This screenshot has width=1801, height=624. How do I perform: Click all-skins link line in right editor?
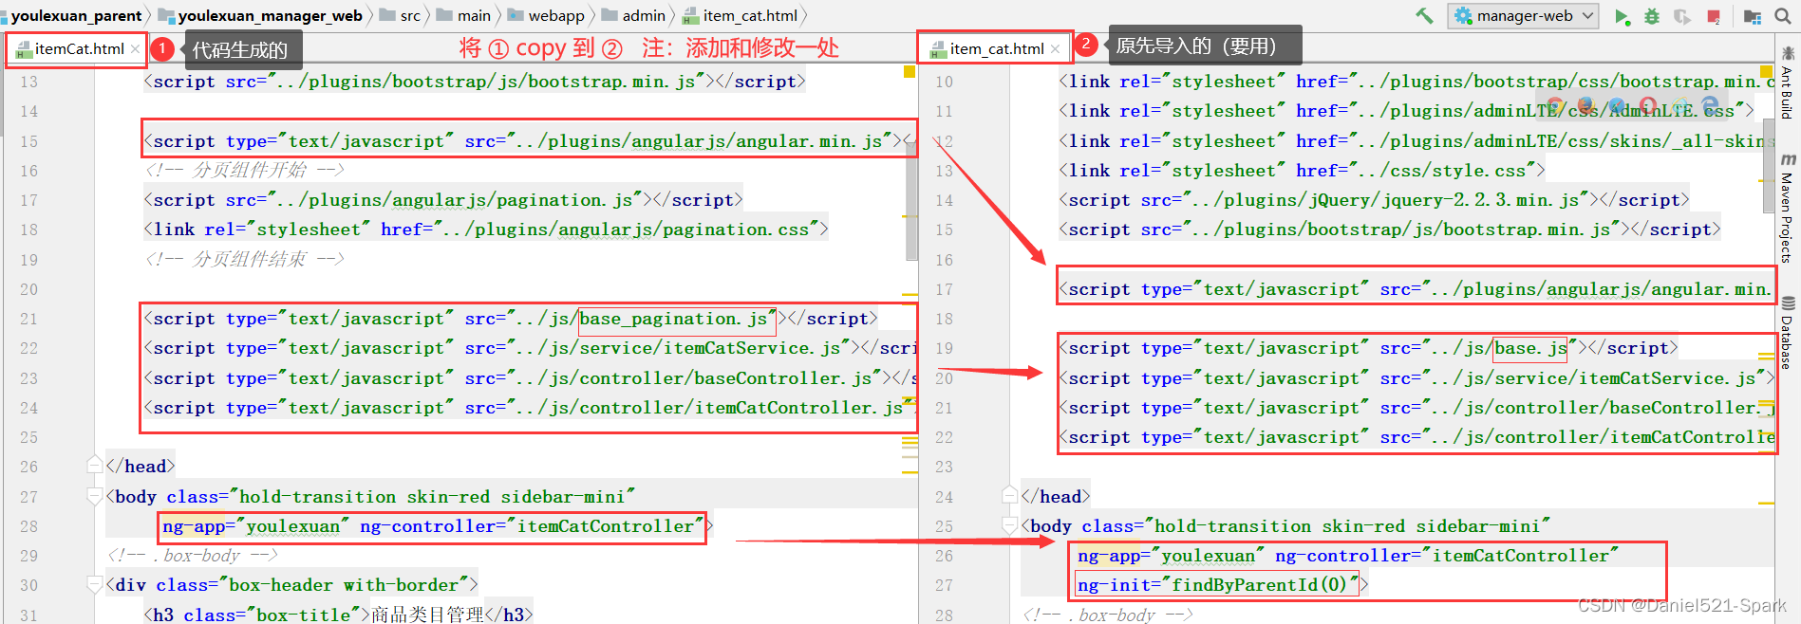[x=1416, y=141]
